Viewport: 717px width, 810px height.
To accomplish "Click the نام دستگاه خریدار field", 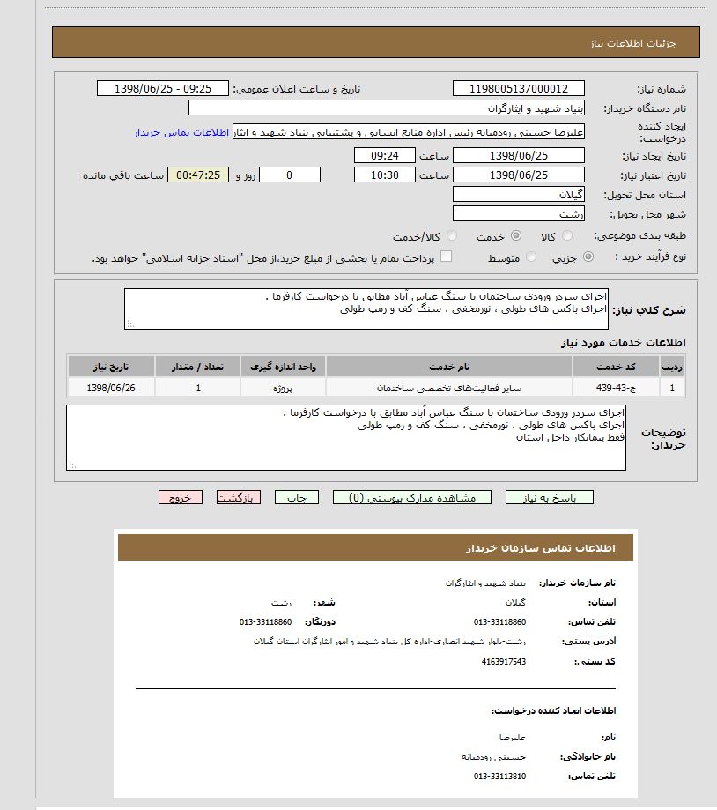I will click(387, 108).
